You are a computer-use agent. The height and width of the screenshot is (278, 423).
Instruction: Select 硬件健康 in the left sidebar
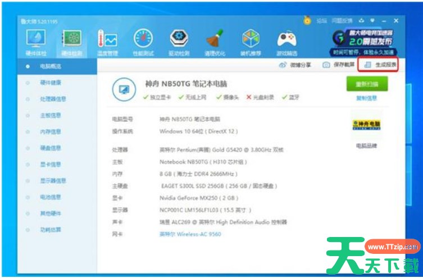(51, 83)
